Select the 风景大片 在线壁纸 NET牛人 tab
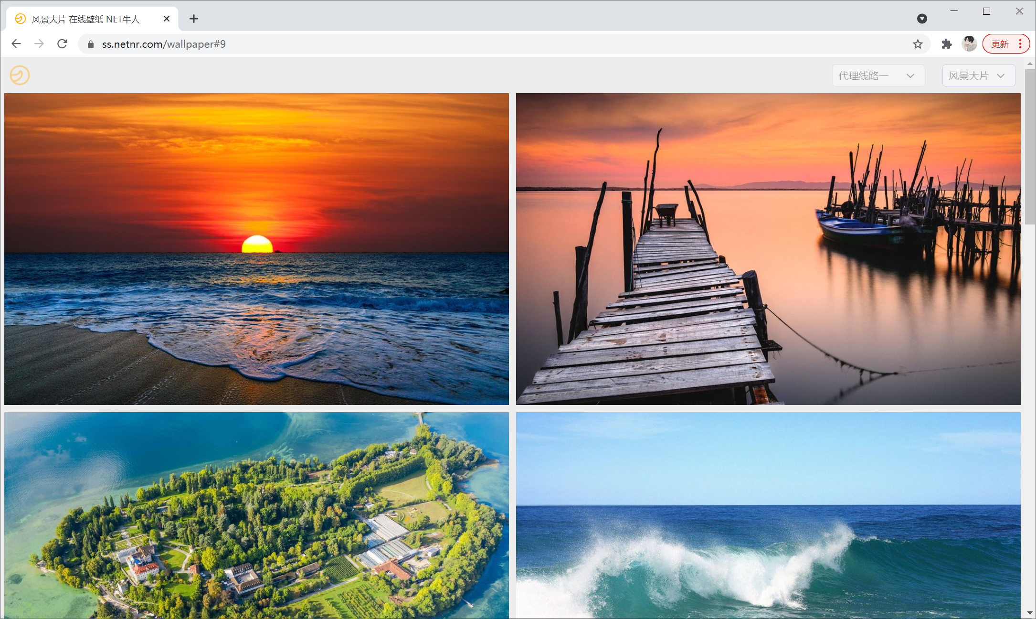1036x619 pixels. [x=93, y=19]
